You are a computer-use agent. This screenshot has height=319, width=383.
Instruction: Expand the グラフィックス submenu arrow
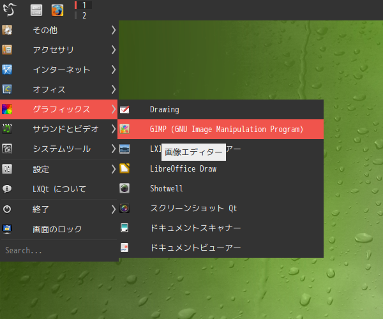click(x=114, y=109)
